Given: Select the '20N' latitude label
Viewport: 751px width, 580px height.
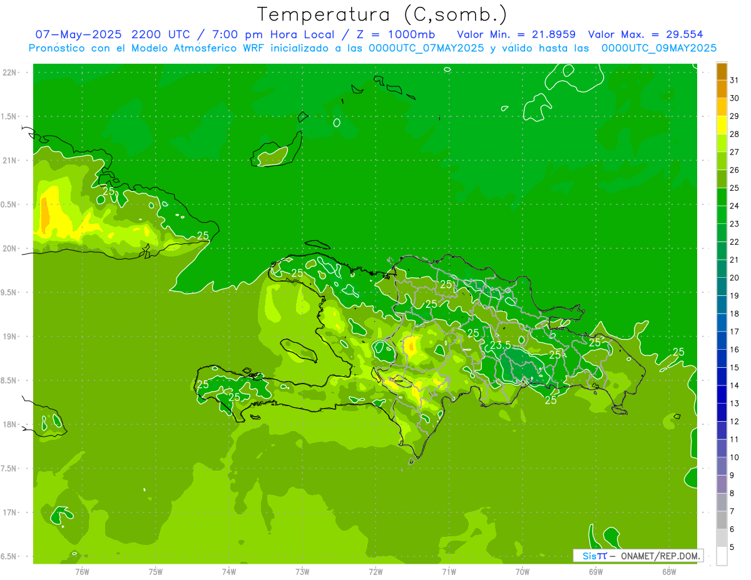Looking at the screenshot, I should tap(10, 248).
